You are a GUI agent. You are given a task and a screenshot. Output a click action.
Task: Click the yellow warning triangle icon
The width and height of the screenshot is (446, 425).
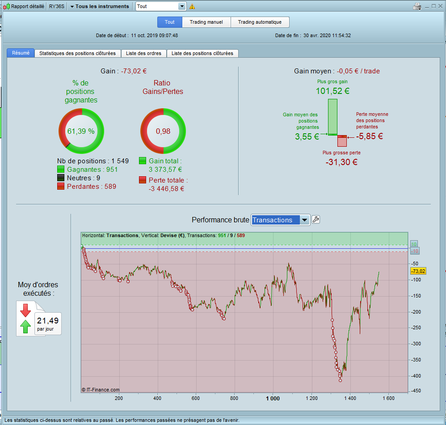tap(192, 6)
